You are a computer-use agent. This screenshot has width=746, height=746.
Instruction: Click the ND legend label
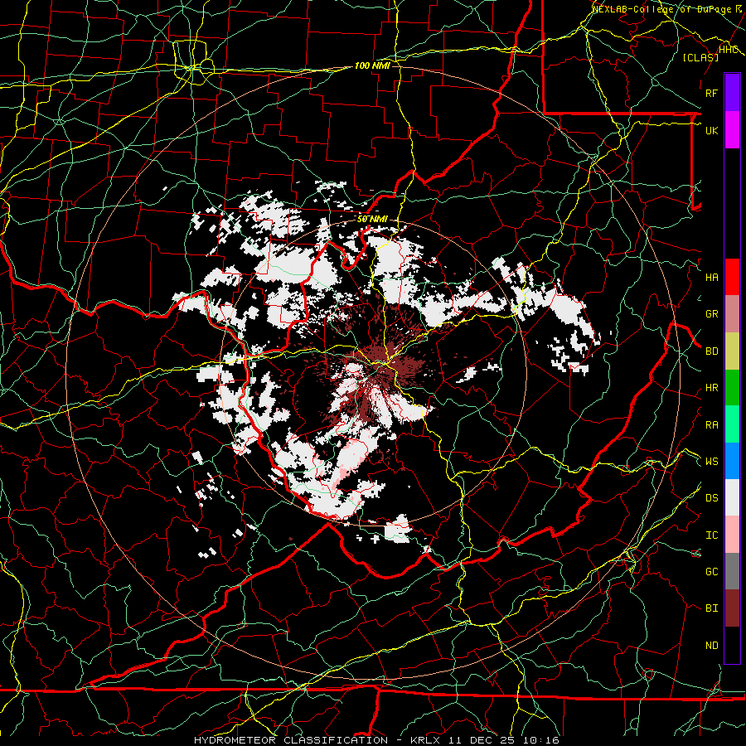(x=712, y=646)
